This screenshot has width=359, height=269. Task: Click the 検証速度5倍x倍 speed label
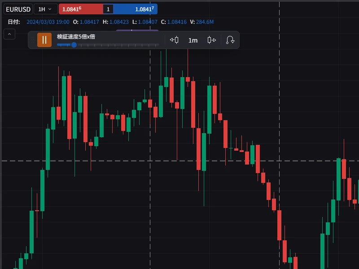coord(76,37)
